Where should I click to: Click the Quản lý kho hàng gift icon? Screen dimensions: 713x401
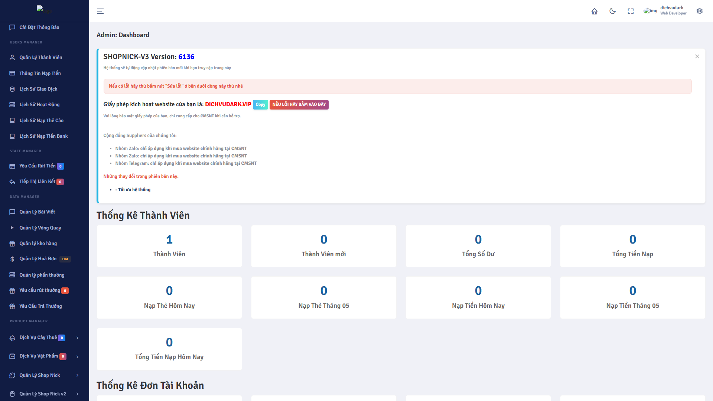[12, 244]
